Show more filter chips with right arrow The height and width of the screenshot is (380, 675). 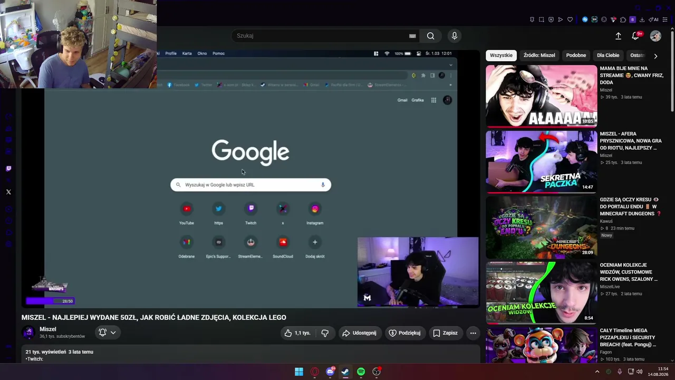655,56
